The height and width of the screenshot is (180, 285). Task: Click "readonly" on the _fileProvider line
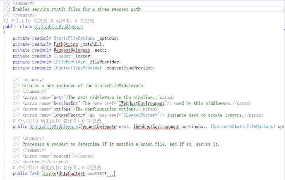click(42, 62)
